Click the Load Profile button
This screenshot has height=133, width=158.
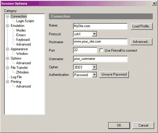[142, 26]
